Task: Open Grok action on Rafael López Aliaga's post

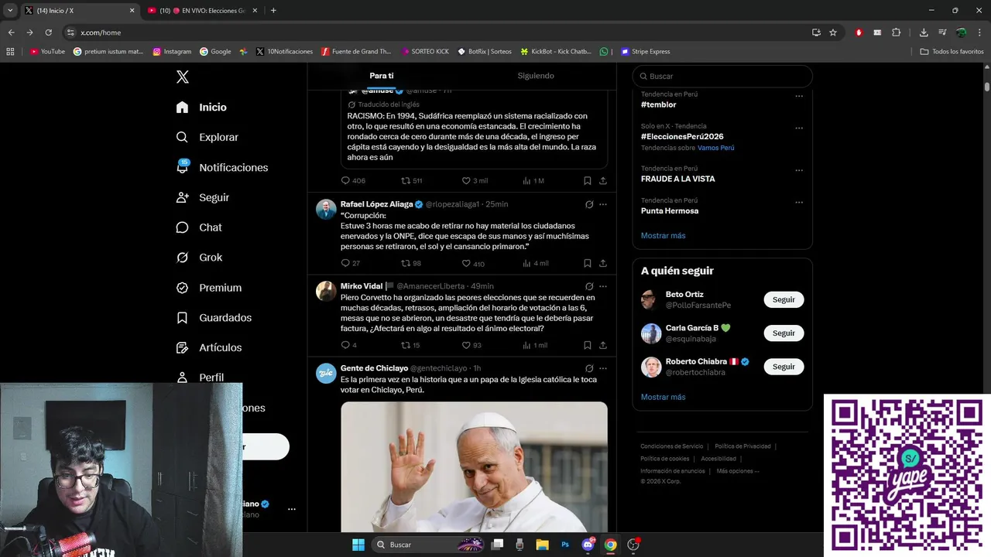Action: [589, 204]
